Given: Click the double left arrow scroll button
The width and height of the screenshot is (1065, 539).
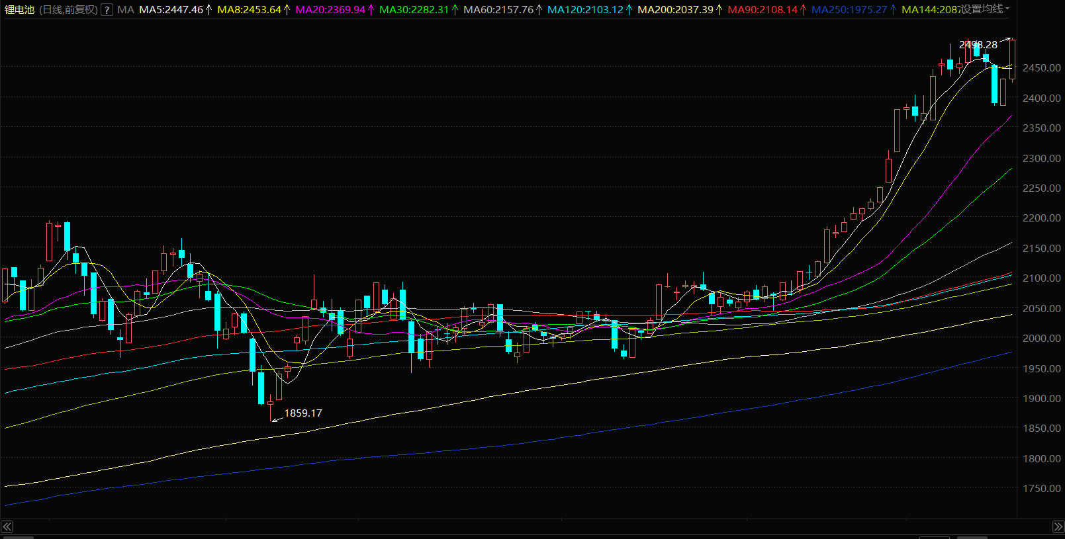Looking at the screenshot, I should [7, 526].
